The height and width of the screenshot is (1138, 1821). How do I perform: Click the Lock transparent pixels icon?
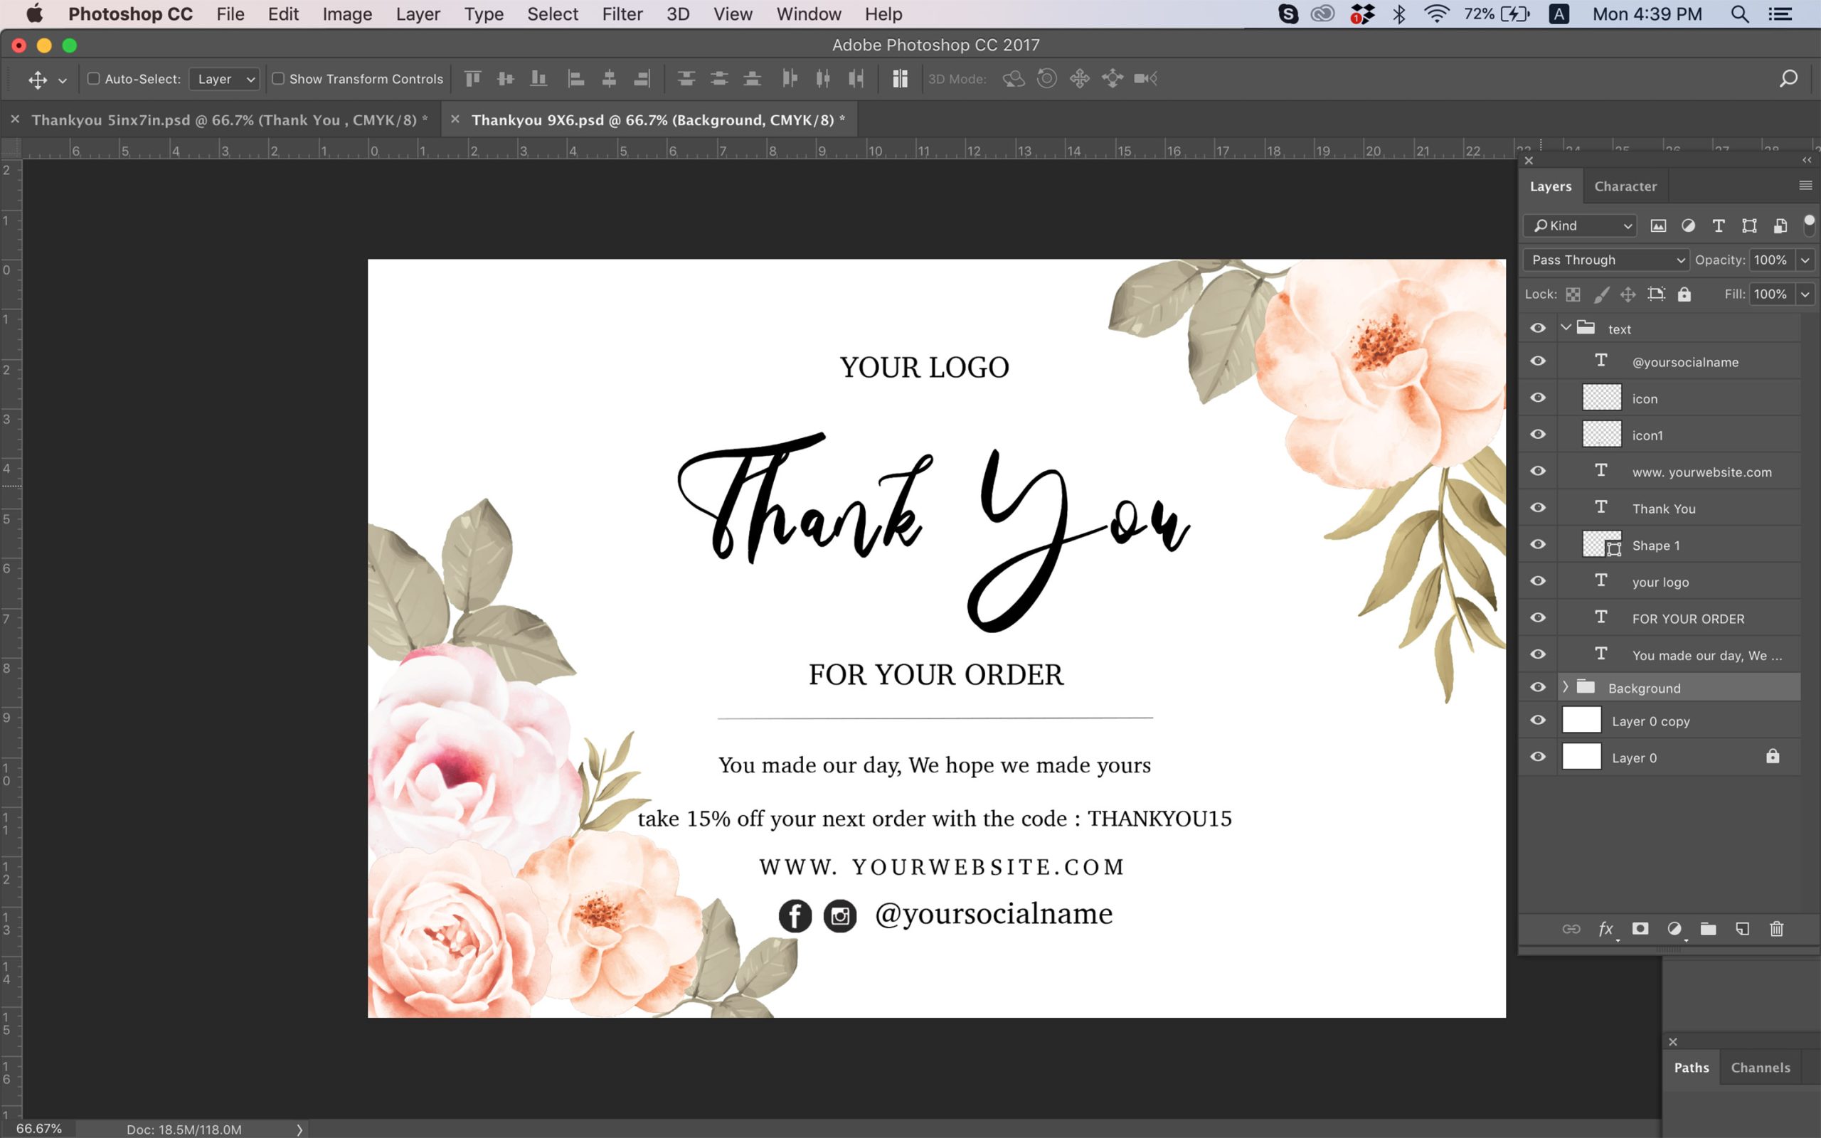pyautogui.click(x=1573, y=294)
